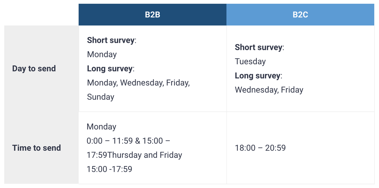Click 'Short survey' text in B2C cell
This screenshot has width=379, height=188.
[x=258, y=47]
